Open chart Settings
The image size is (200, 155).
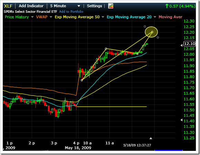click(94, 6)
